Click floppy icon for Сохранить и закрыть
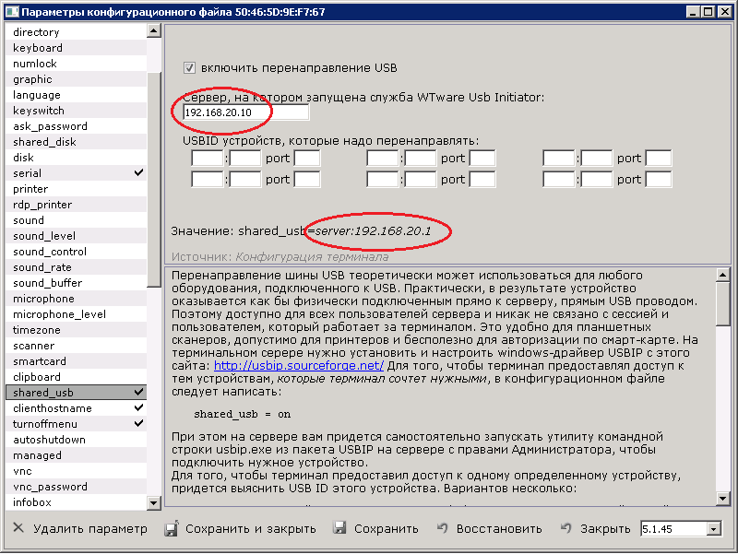The image size is (738, 554). coord(170,529)
